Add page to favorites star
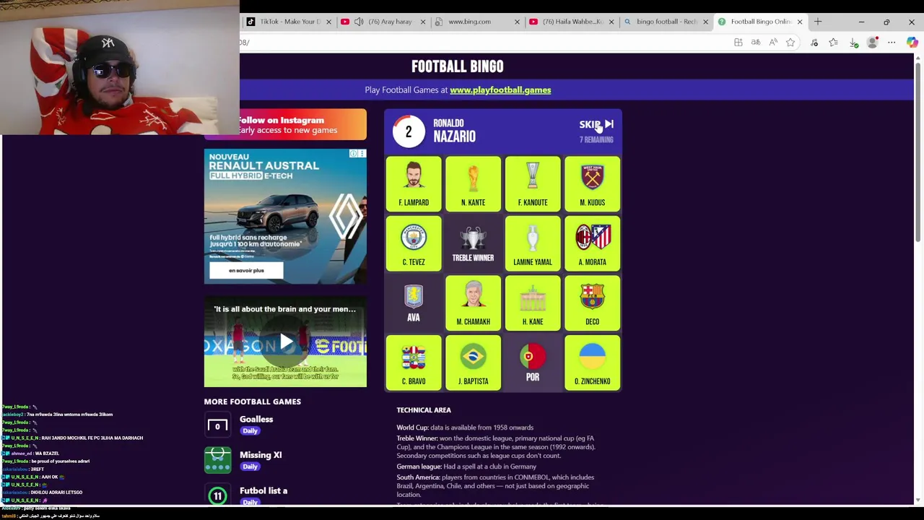Image resolution: width=924 pixels, height=520 pixels. tap(790, 43)
